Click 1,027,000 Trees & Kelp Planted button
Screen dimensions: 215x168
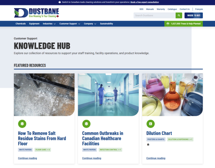coord(184,23)
